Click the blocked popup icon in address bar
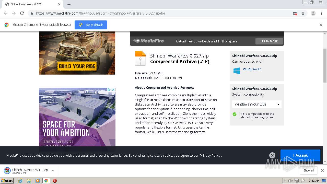 click(x=295, y=13)
